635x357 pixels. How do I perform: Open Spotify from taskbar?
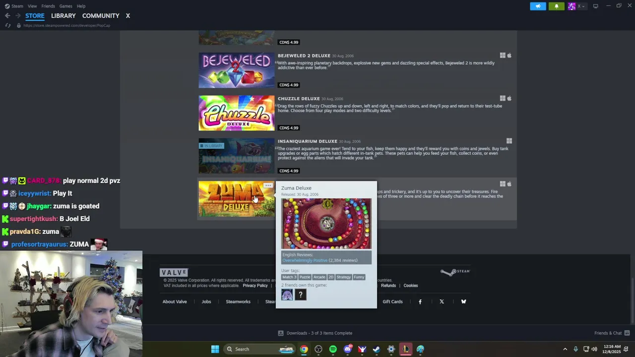tap(333, 349)
